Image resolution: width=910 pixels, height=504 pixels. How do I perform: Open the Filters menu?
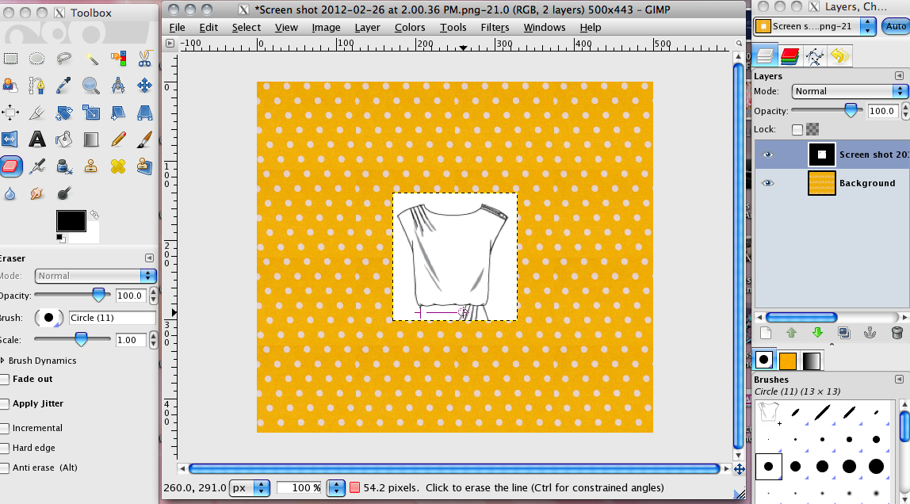coord(495,27)
